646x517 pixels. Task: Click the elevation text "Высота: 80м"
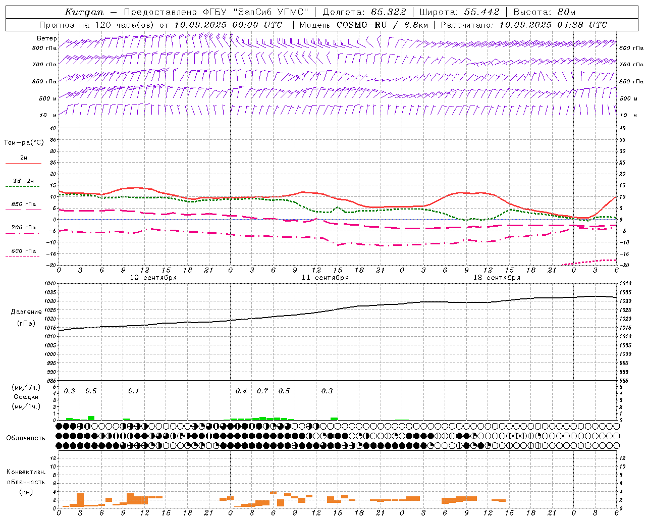544,12
